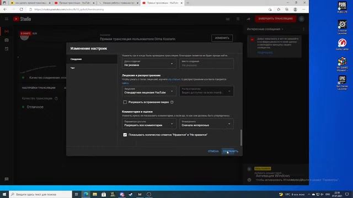This screenshot has width=353, height=198.
Task: Open the MY.GAMES desktop shortcut
Action: pos(342,64)
